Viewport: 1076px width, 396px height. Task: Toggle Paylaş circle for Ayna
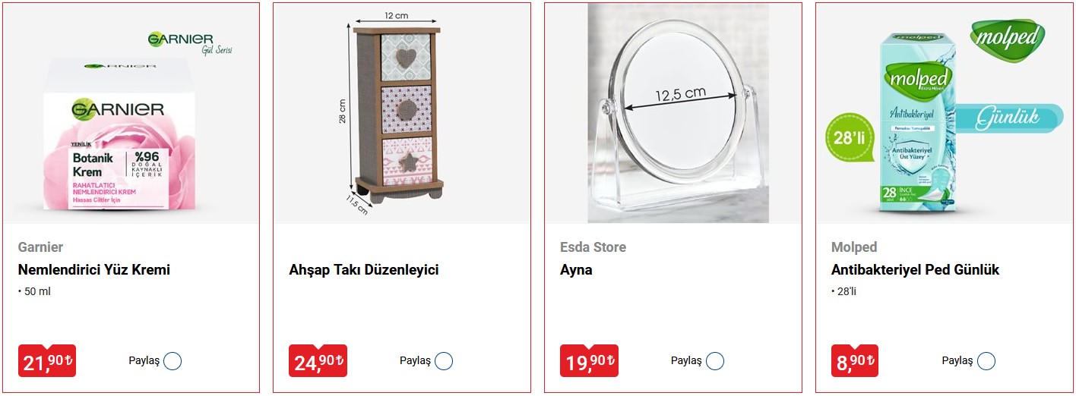coord(714,361)
